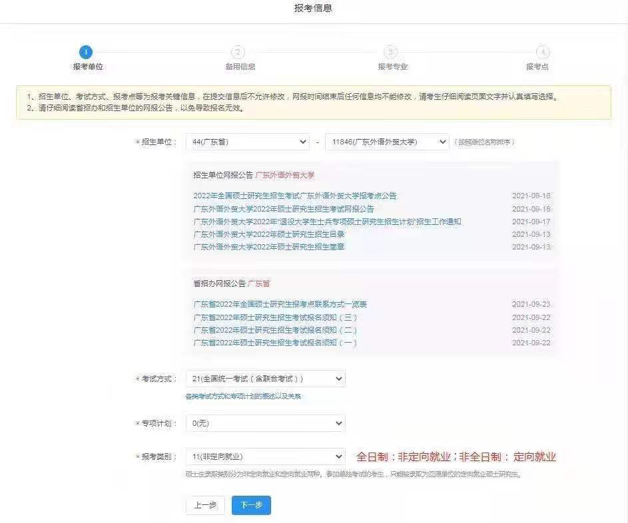Open the 专项计划 dropdown showing 0(无)
The width and height of the screenshot is (628, 523).
(x=264, y=423)
